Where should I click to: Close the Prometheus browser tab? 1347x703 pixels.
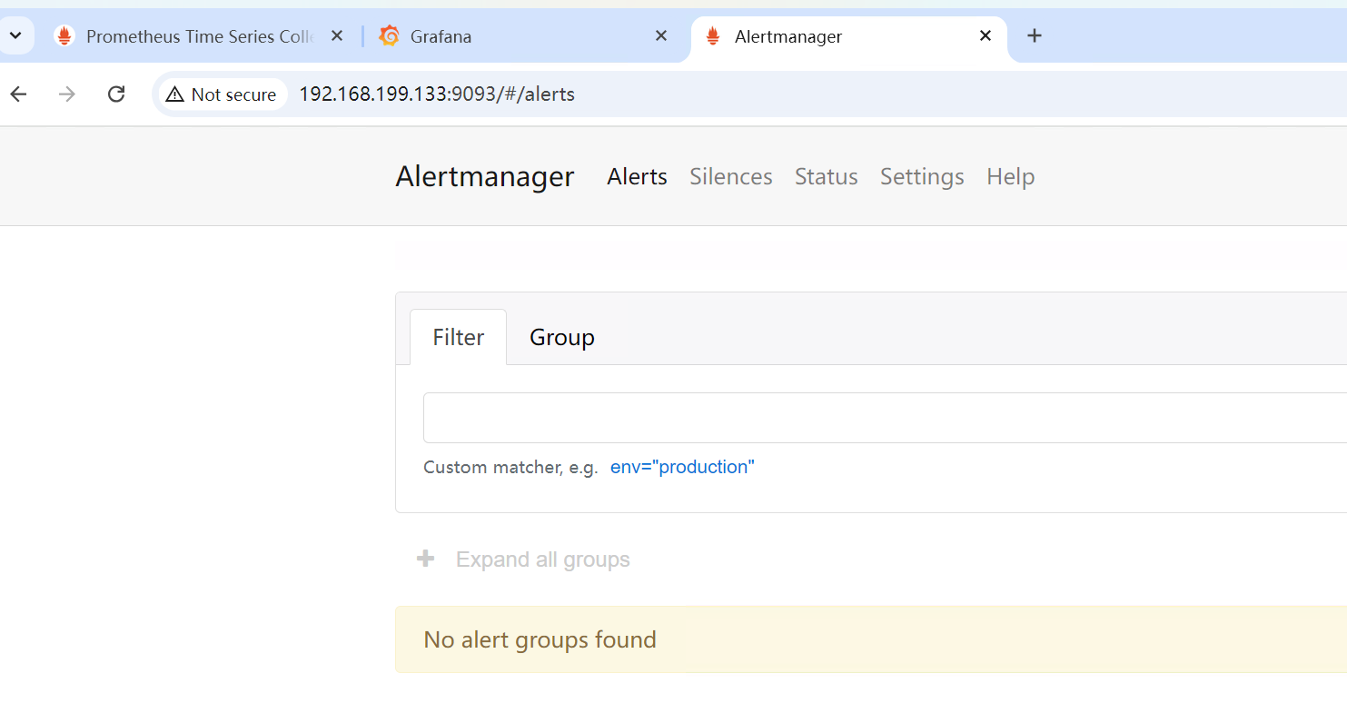(x=336, y=36)
